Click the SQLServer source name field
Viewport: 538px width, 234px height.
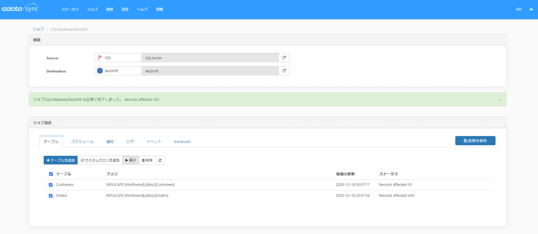pos(210,58)
